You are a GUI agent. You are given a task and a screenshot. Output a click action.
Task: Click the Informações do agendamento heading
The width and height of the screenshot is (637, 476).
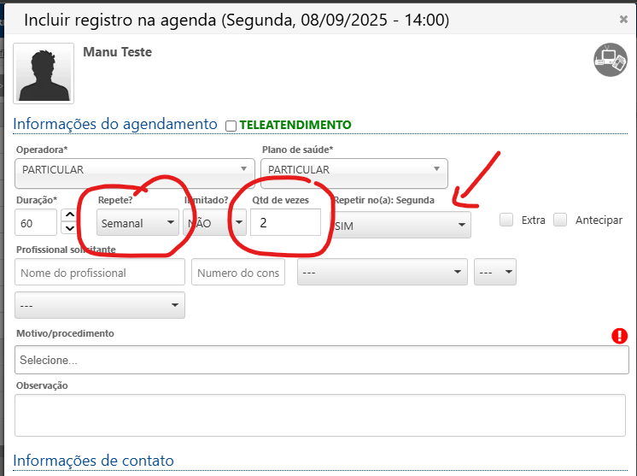point(115,124)
